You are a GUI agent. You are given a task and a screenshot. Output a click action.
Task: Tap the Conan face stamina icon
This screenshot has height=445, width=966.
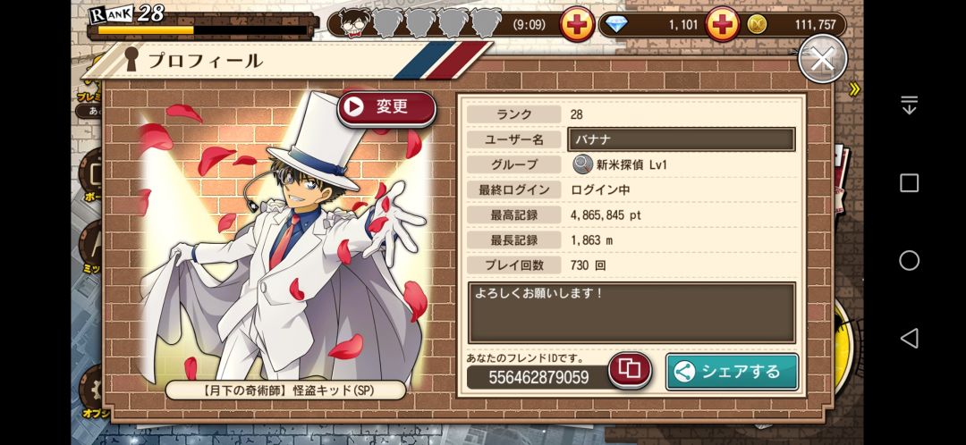[x=354, y=23]
